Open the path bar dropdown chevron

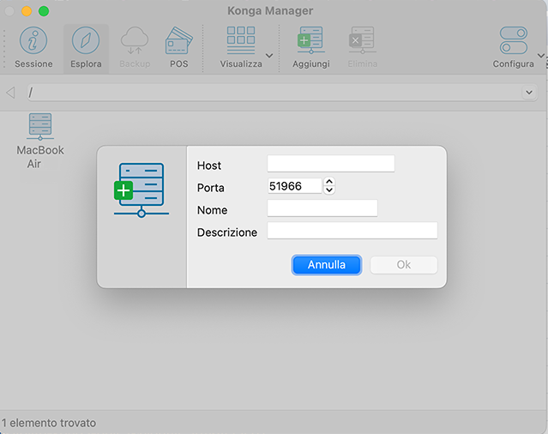(x=528, y=93)
